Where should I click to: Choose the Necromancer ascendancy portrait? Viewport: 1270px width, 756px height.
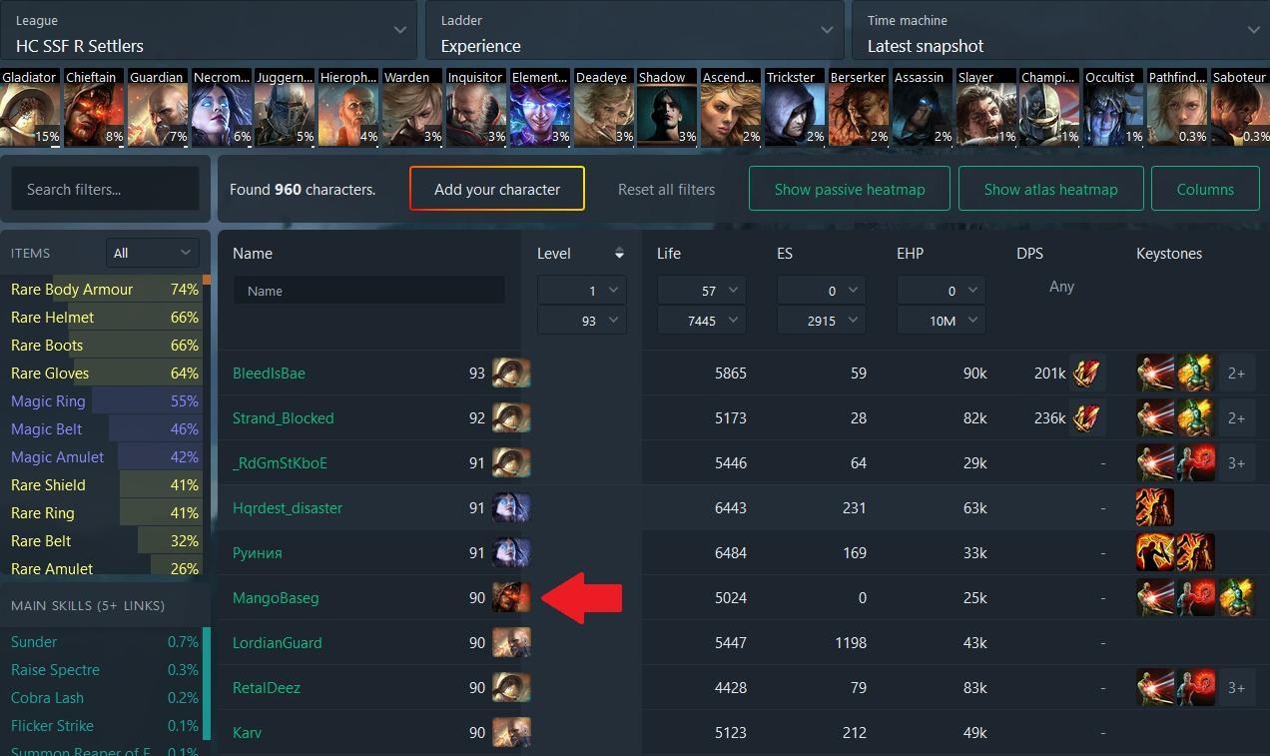222,108
